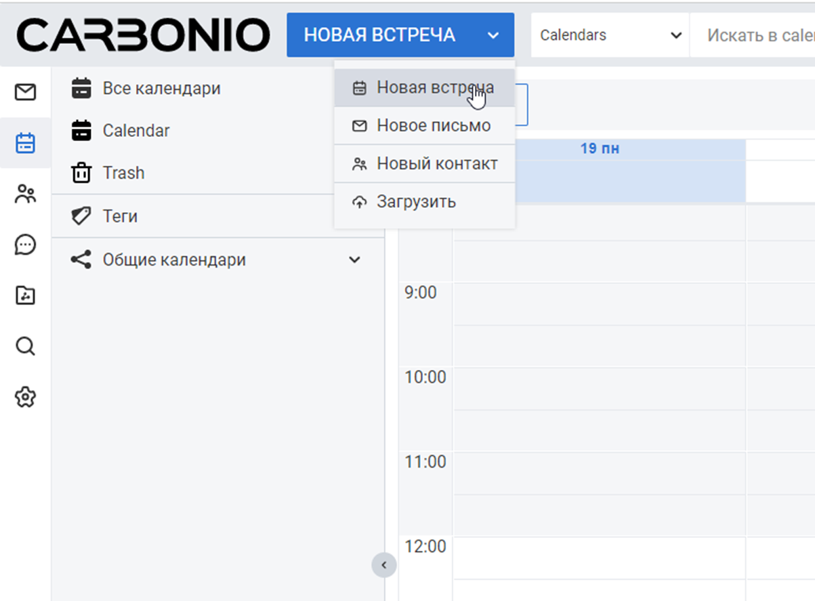
Task: Expand the НОВАЯ ВСТРЕЧА dropdown arrow
Action: coord(493,35)
